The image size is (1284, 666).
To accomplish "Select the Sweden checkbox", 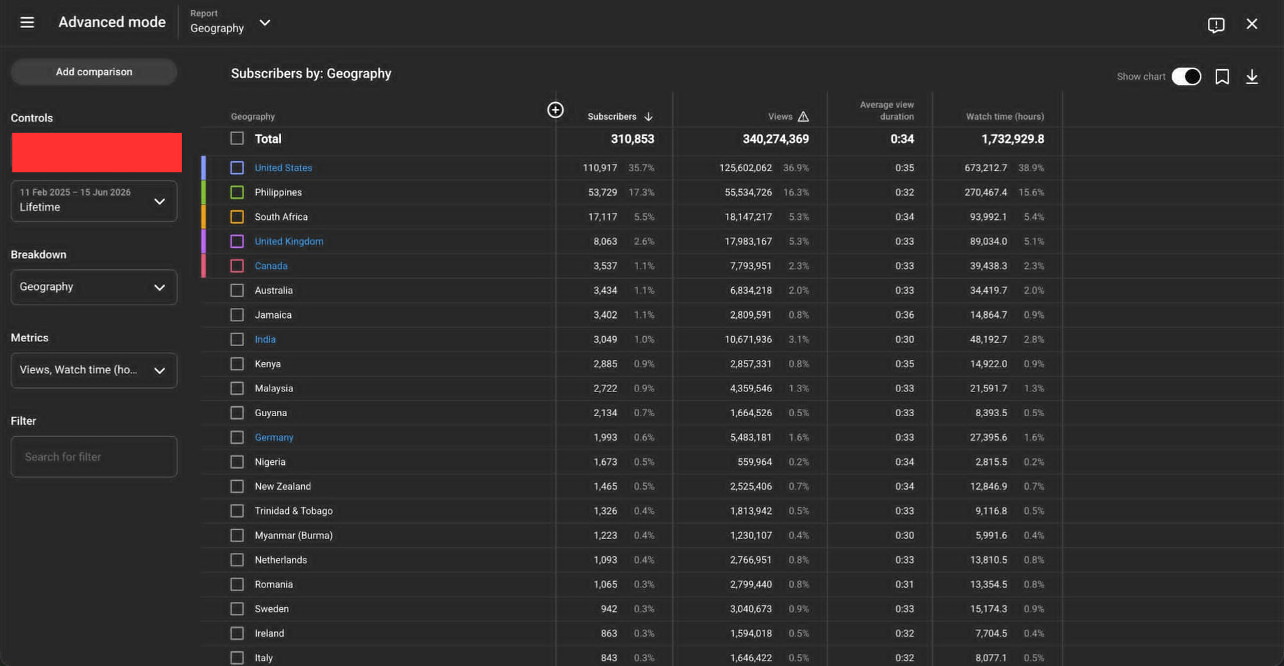I will click(237, 609).
